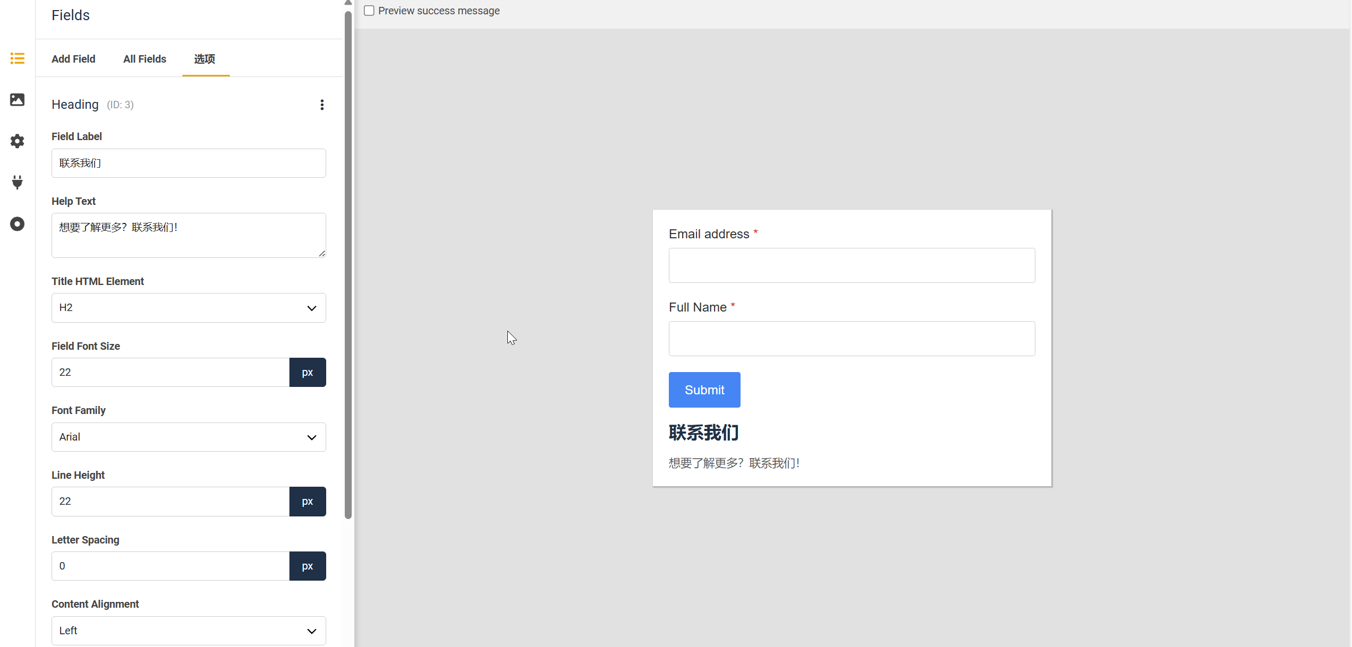Click the px unit for Line Height

point(307,501)
